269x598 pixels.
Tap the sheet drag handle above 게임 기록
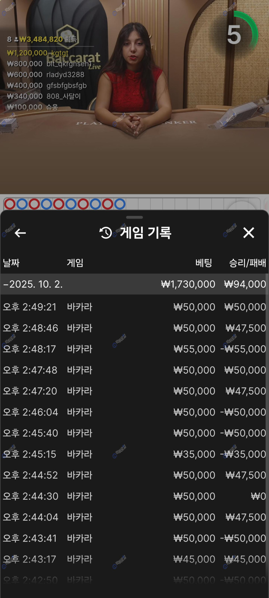(134, 217)
